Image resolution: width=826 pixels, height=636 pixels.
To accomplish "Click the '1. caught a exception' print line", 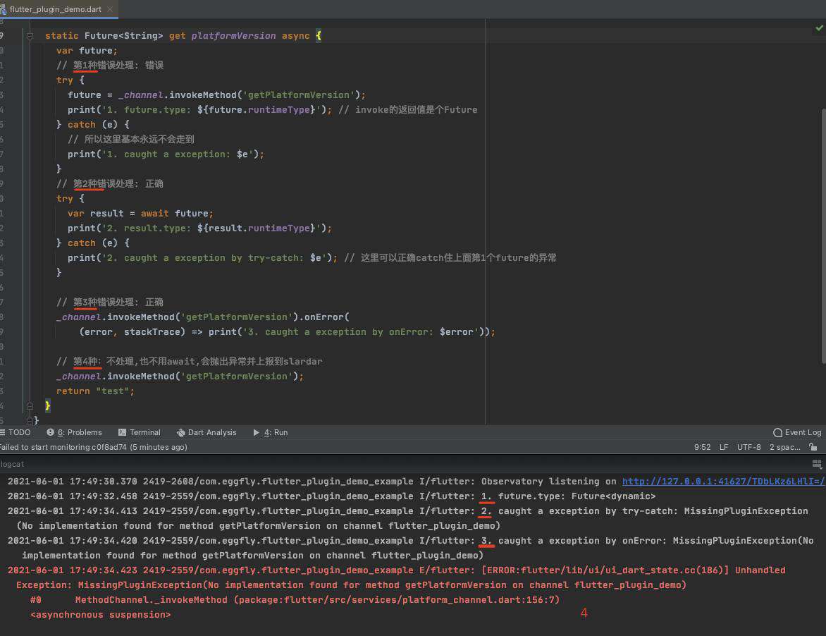I will point(166,154).
